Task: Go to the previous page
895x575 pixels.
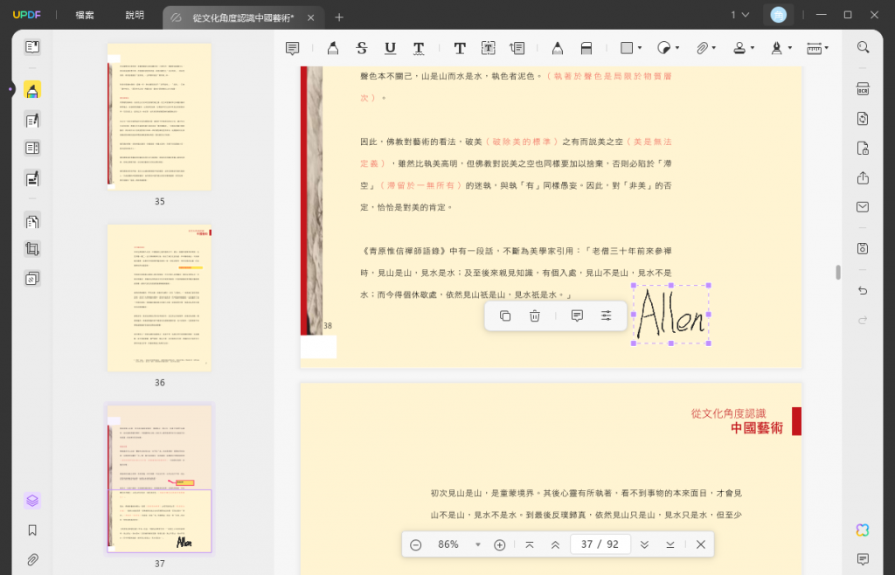Action: (x=555, y=544)
